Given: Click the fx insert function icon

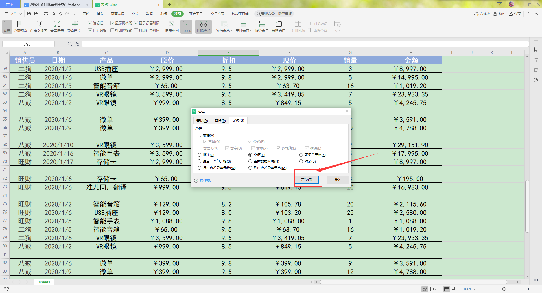Looking at the screenshot, I should pyautogui.click(x=77, y=44).
